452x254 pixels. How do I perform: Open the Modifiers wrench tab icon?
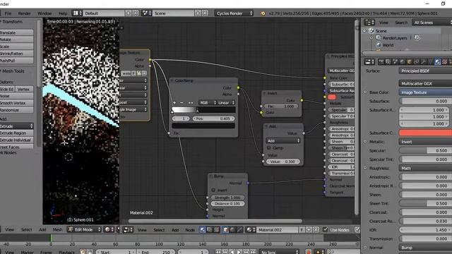tap(424, 61)
